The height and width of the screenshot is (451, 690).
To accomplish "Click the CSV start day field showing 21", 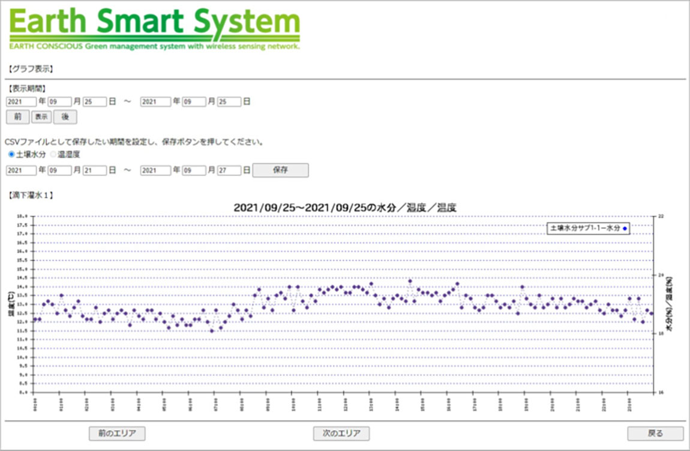I will 95,170.
